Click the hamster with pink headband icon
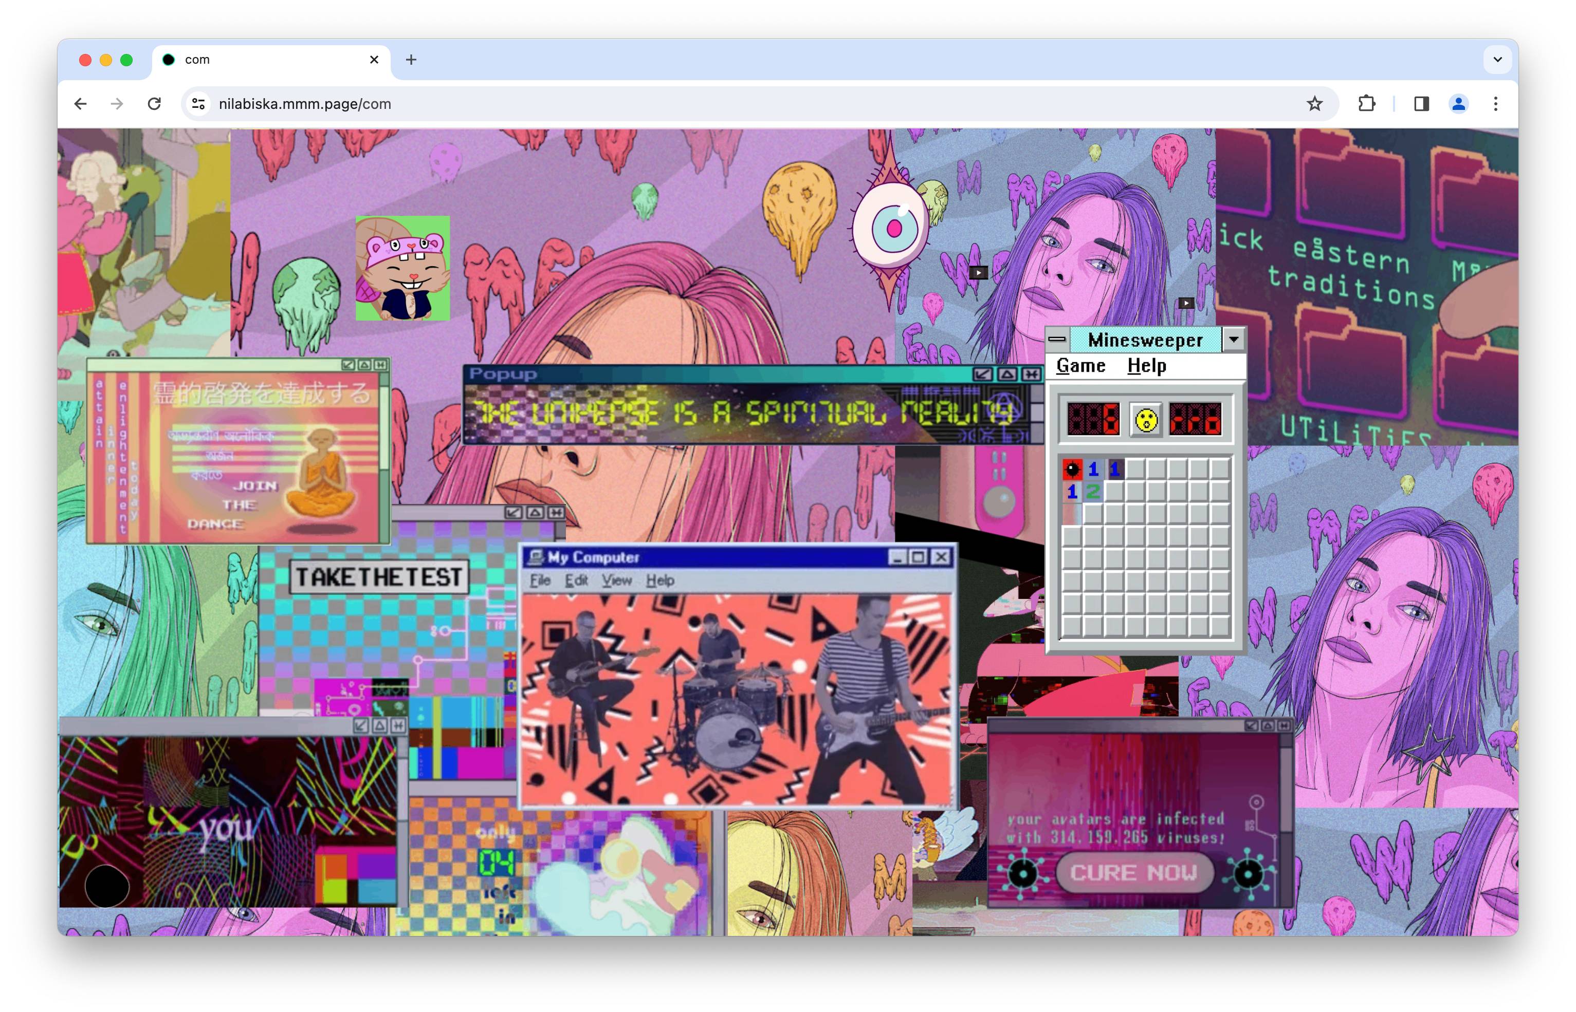1576x1012 pixels. tap(402, 268)
